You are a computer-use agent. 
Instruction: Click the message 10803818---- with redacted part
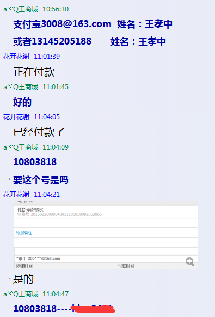click(x=64, y=309)
